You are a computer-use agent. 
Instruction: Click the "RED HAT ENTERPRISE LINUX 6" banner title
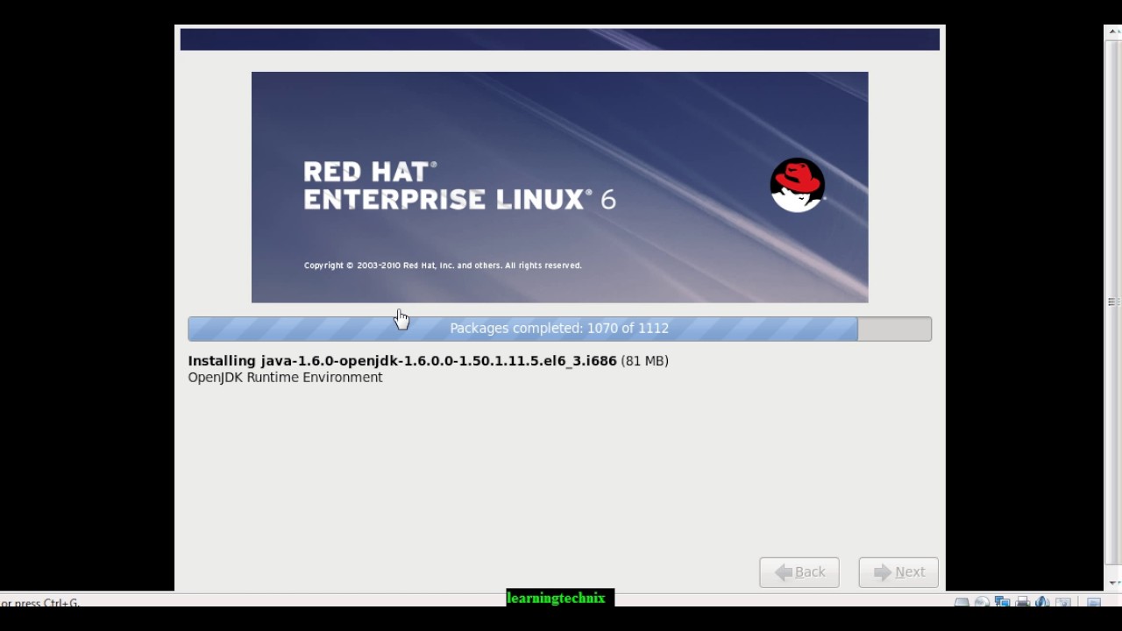tap(459, 186)
